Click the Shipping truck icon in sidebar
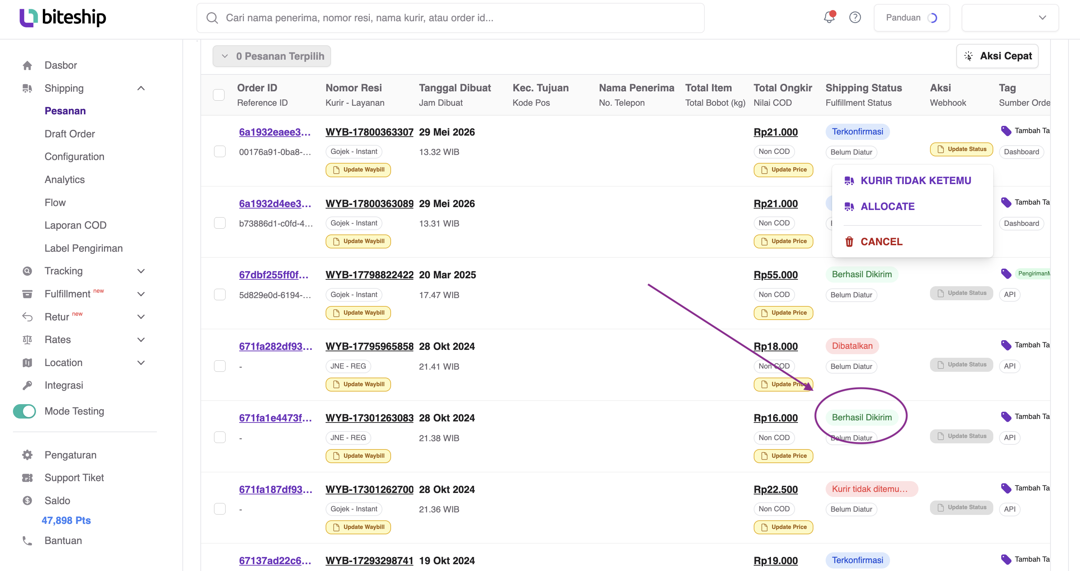Screen dimensions: 1080x571 (27, 88)
